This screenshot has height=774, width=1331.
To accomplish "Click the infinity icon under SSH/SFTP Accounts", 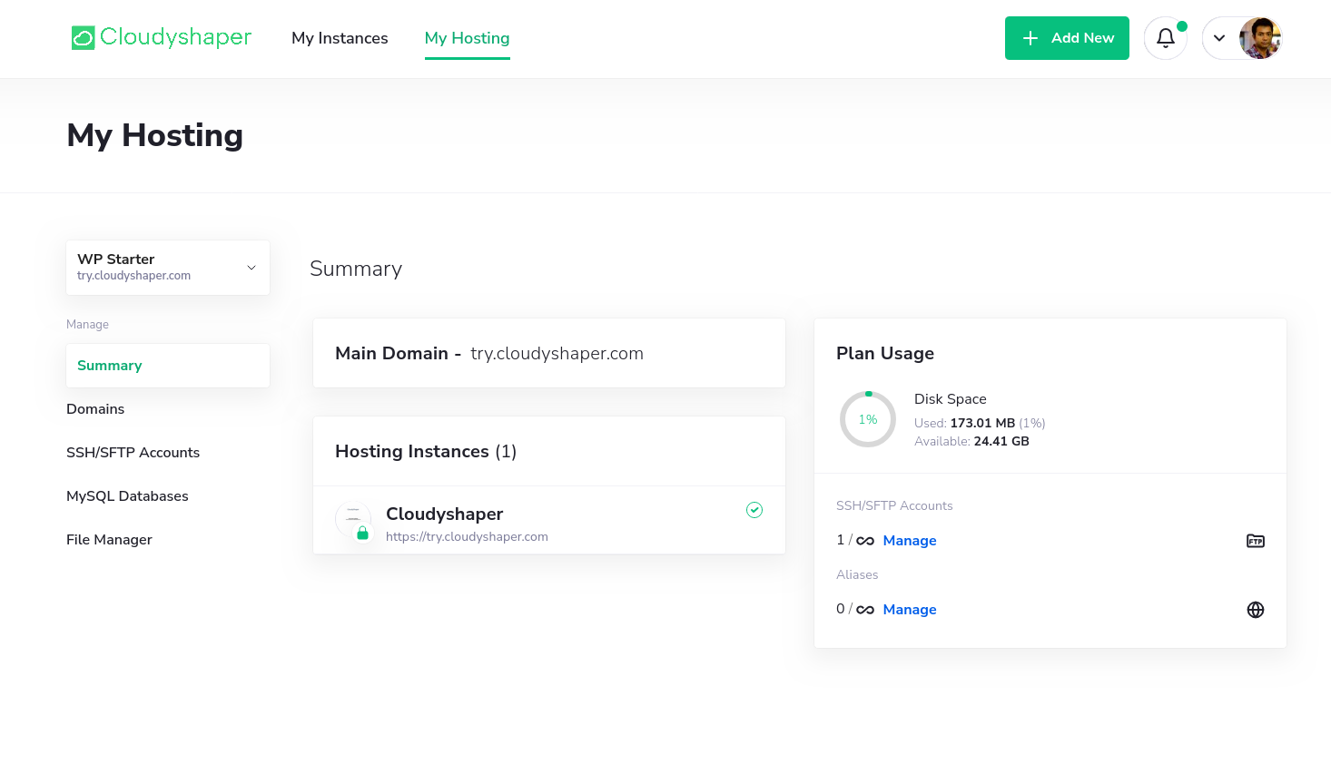I will coord(865,541).
